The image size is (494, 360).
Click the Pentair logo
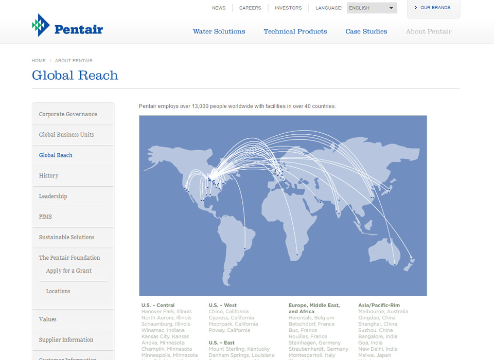pos(67,26)
